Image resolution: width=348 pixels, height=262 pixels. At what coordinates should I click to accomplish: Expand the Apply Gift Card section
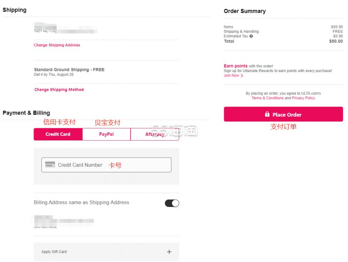click(106, 251)
